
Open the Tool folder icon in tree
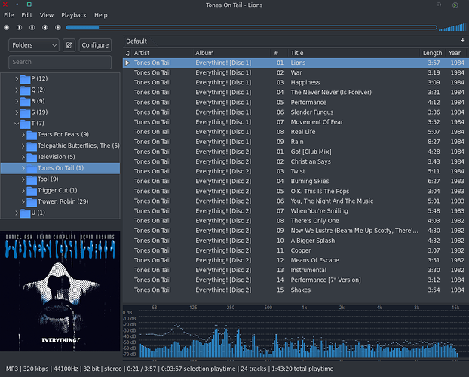[31, 179]
